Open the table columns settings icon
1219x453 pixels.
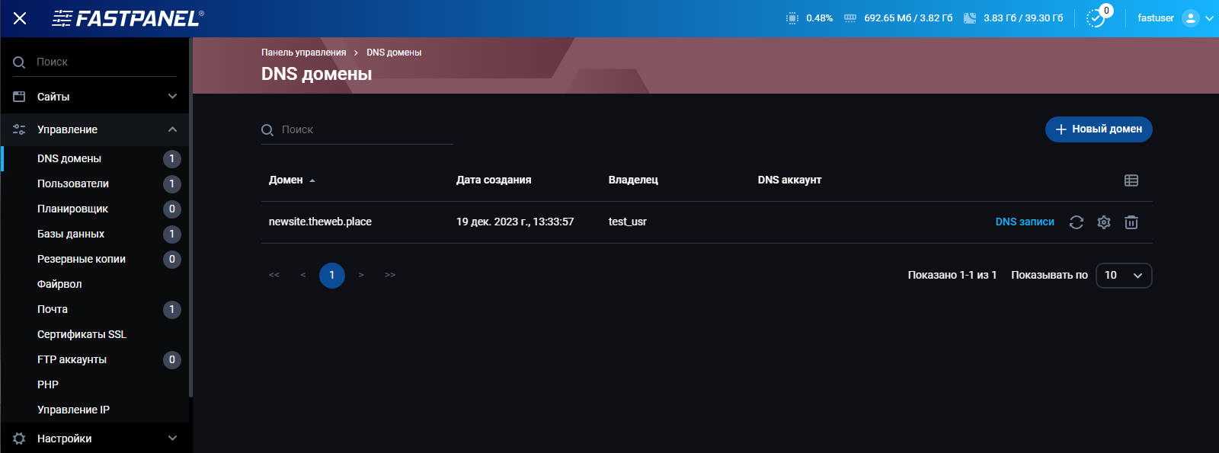[x=1131, y=180]
